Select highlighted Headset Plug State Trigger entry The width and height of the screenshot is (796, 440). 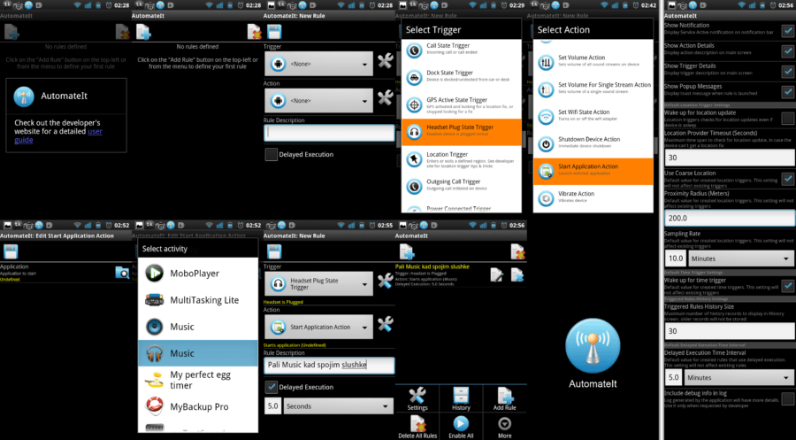click(462, 132)
